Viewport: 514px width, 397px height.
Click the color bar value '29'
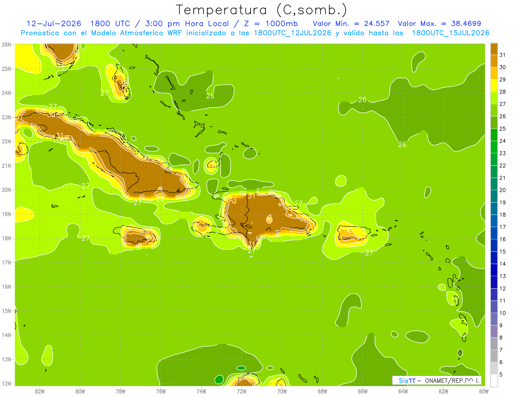pyautogui.click(x=502, y=79)
